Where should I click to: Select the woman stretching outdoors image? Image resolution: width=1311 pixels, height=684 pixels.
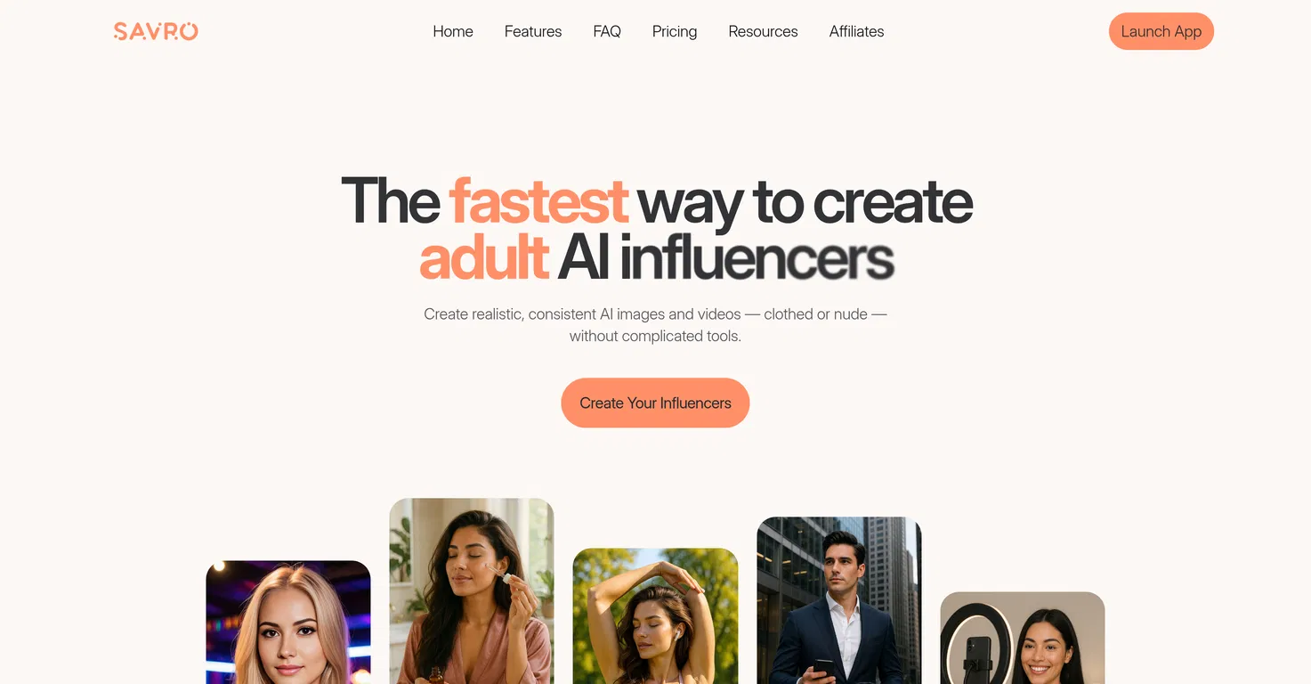click(x=655, y=616)
